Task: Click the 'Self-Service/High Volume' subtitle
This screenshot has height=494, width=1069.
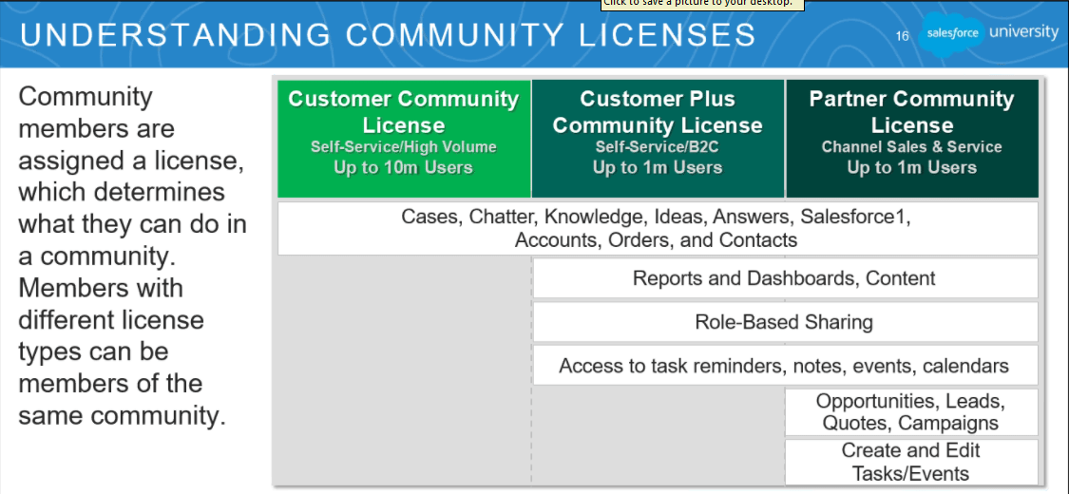Action: point(404,147)
